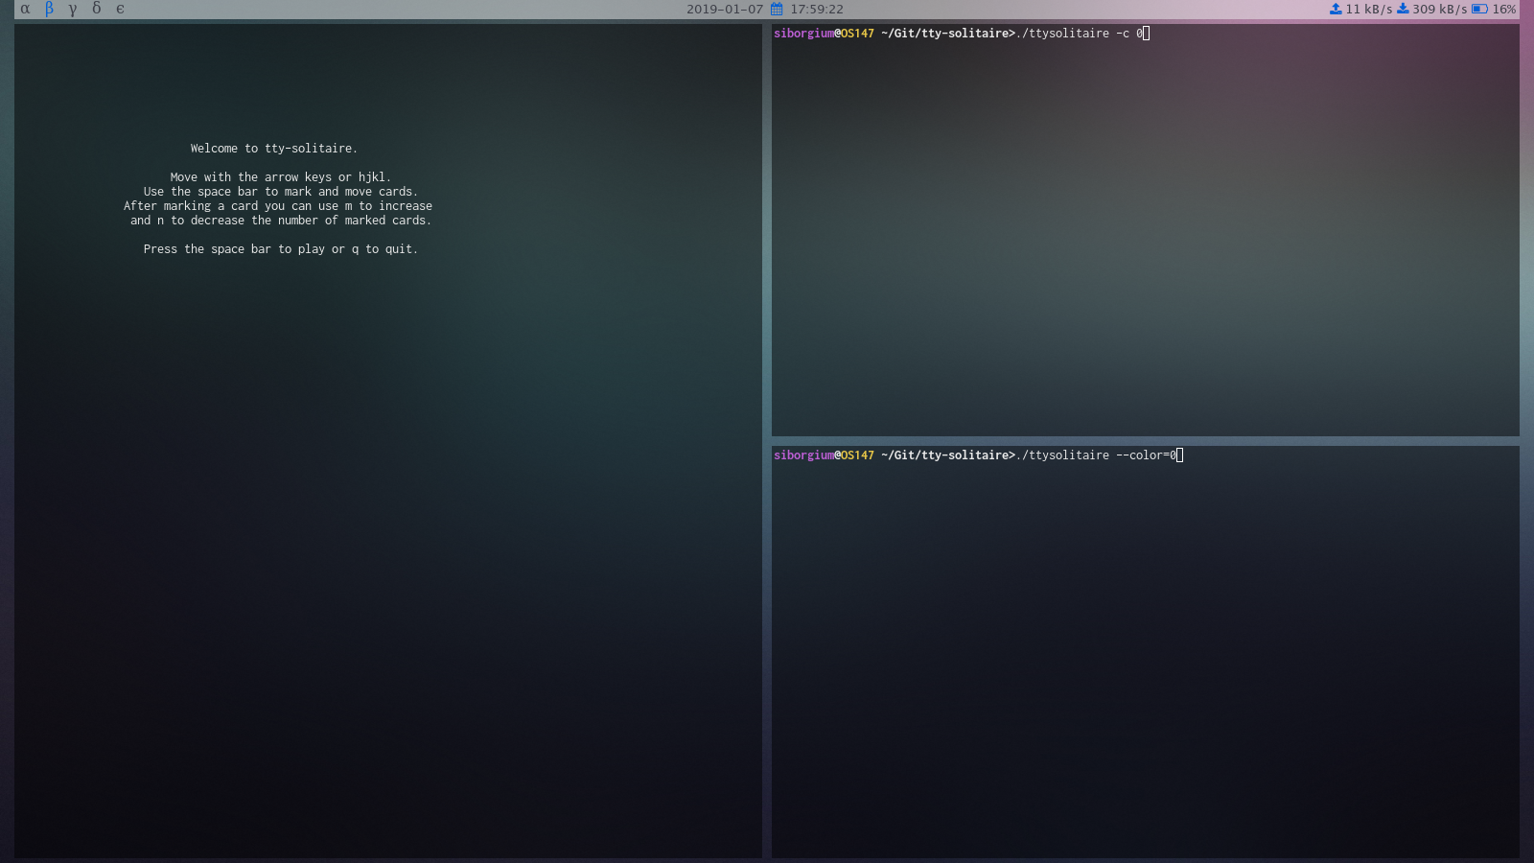
Task: Switch to workspace alpha
Action: point(25,9)
